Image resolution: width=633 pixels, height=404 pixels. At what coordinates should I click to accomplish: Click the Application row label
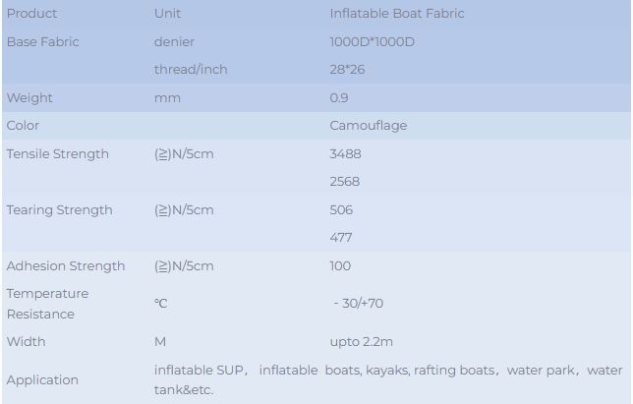tap(42, 379)
